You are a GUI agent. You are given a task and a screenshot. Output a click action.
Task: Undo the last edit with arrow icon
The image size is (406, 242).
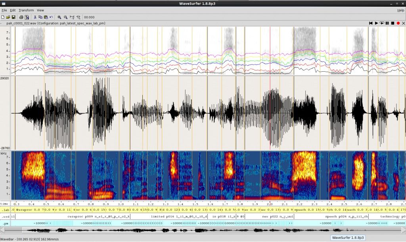[51, 17]
